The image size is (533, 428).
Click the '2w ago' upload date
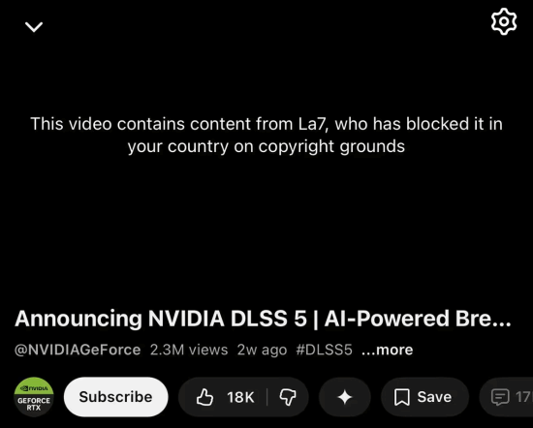(262, 350)
